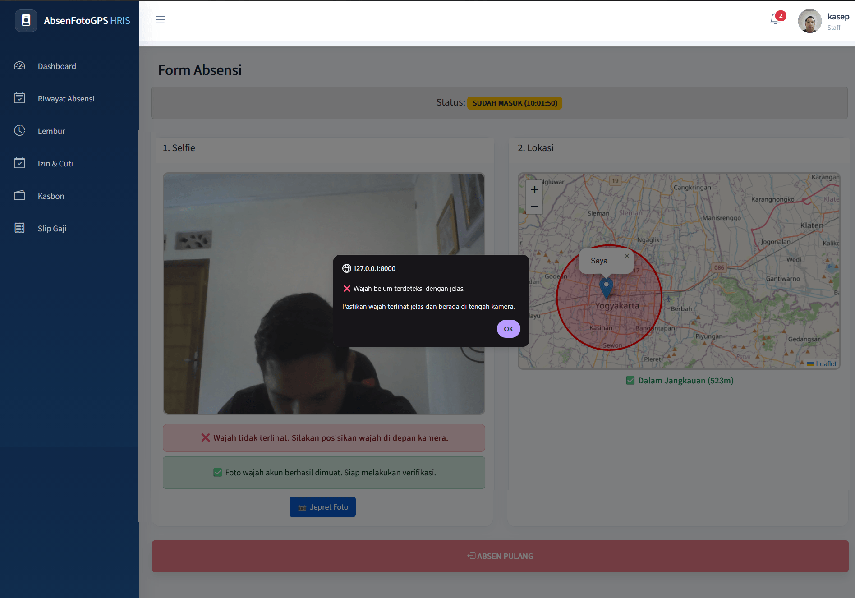
Task: Click the Dalam Jangkauan (523m) text
Action: point(685,381)
